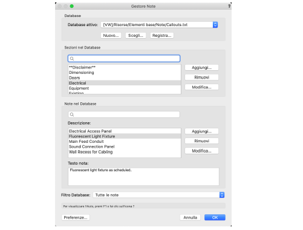The image size is (303, 230).
Task: Select the Doors section
Action: [125, 78]
